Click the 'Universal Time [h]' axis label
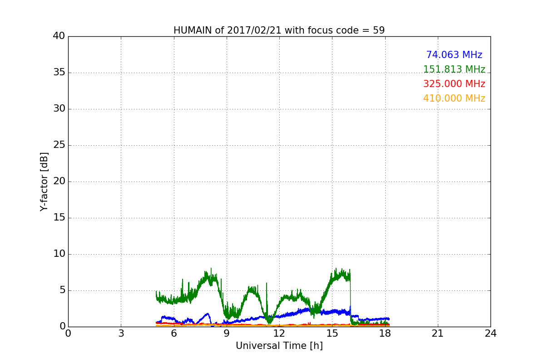This screenshot has height=363, width=545. tap(279, 346)
